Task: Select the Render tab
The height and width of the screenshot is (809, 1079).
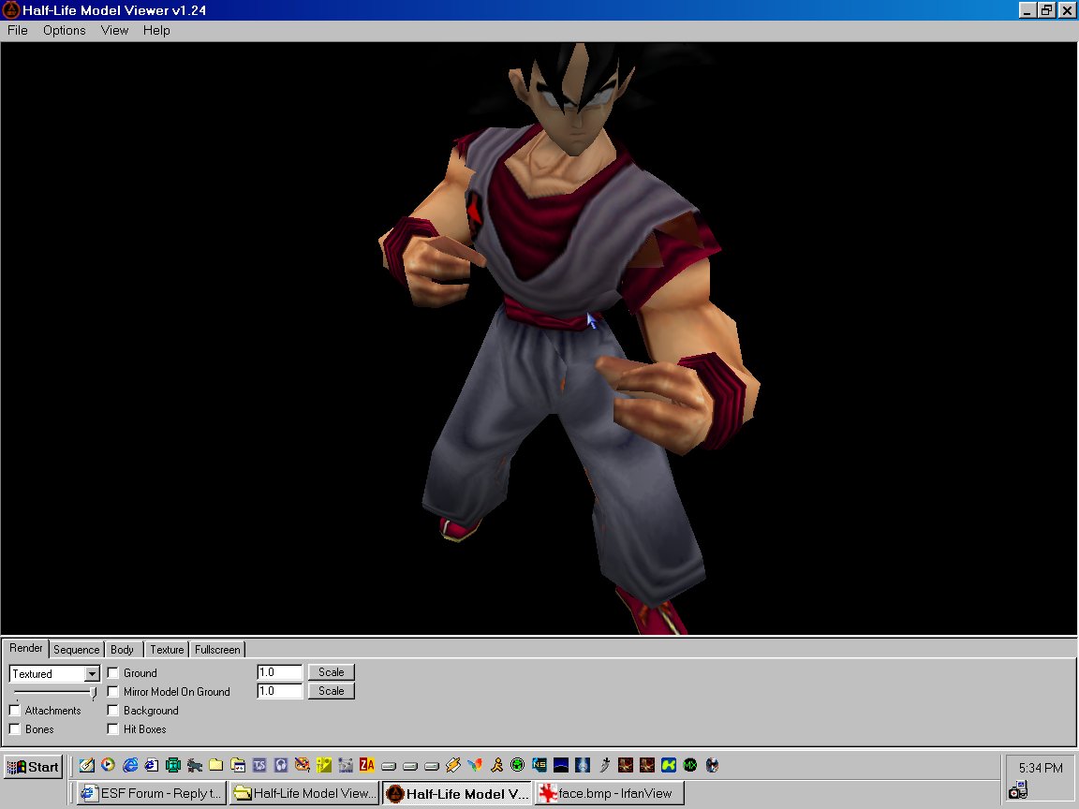Action: pos(26,648)
